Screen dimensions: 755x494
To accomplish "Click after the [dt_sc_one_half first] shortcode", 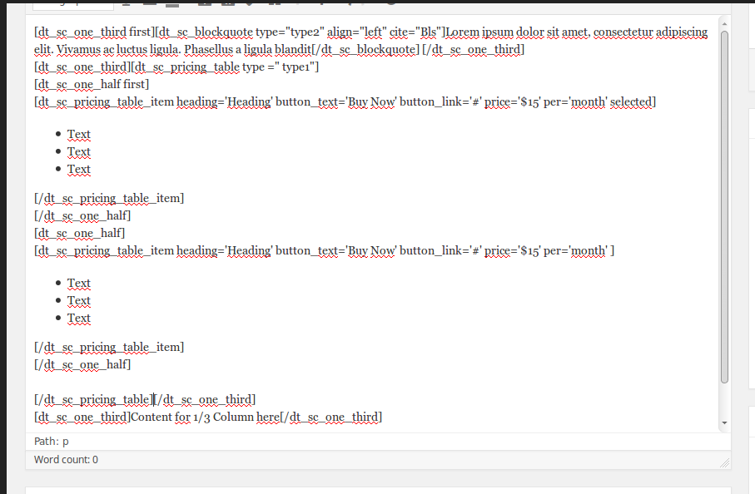I will pyautogui.click(x=149, y=84).
